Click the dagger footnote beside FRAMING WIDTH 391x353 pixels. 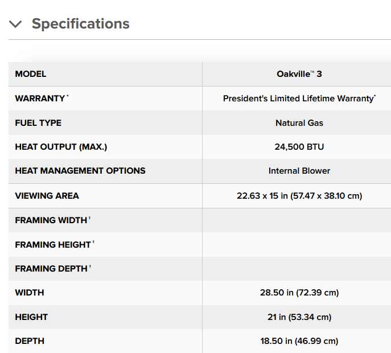pyautogui.click(x=89, y=218)
